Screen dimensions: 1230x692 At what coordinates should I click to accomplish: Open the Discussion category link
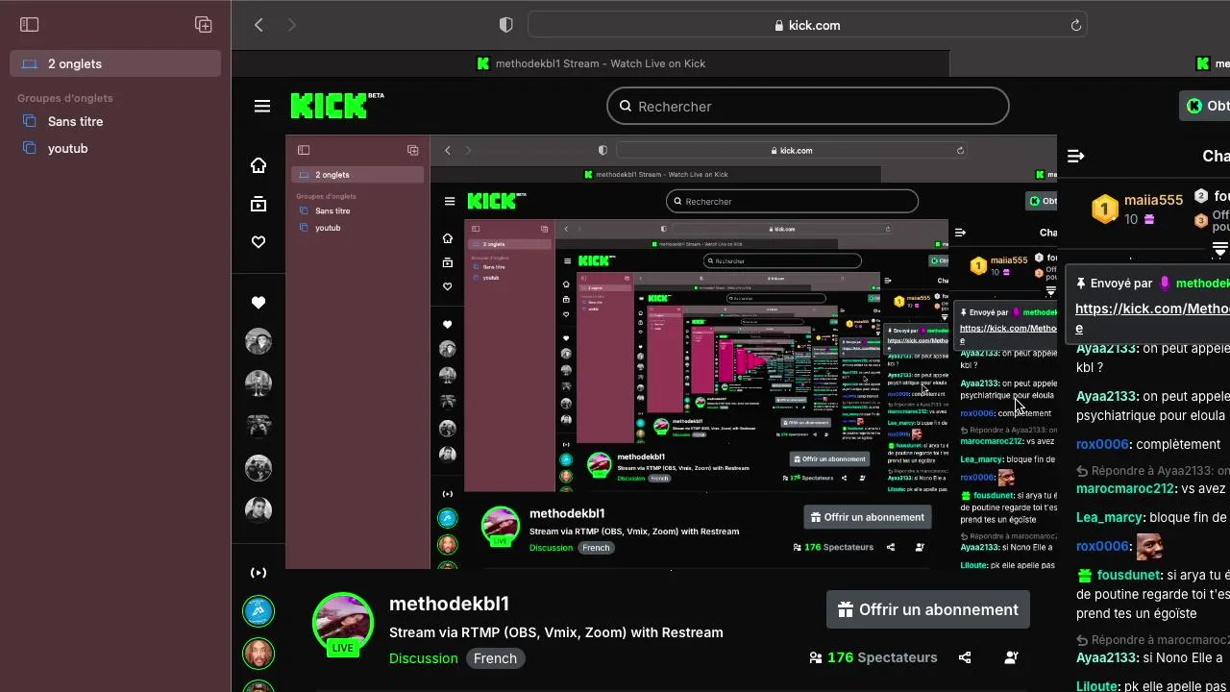click(x=423, y=658)
